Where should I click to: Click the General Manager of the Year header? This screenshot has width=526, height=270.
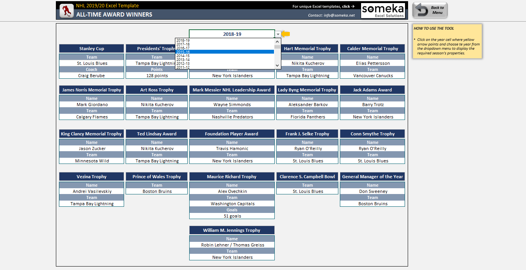click(373, 177)
